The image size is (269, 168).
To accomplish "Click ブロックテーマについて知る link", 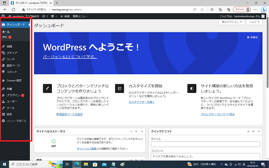I will pyautogui.click(x=218, y=114).
